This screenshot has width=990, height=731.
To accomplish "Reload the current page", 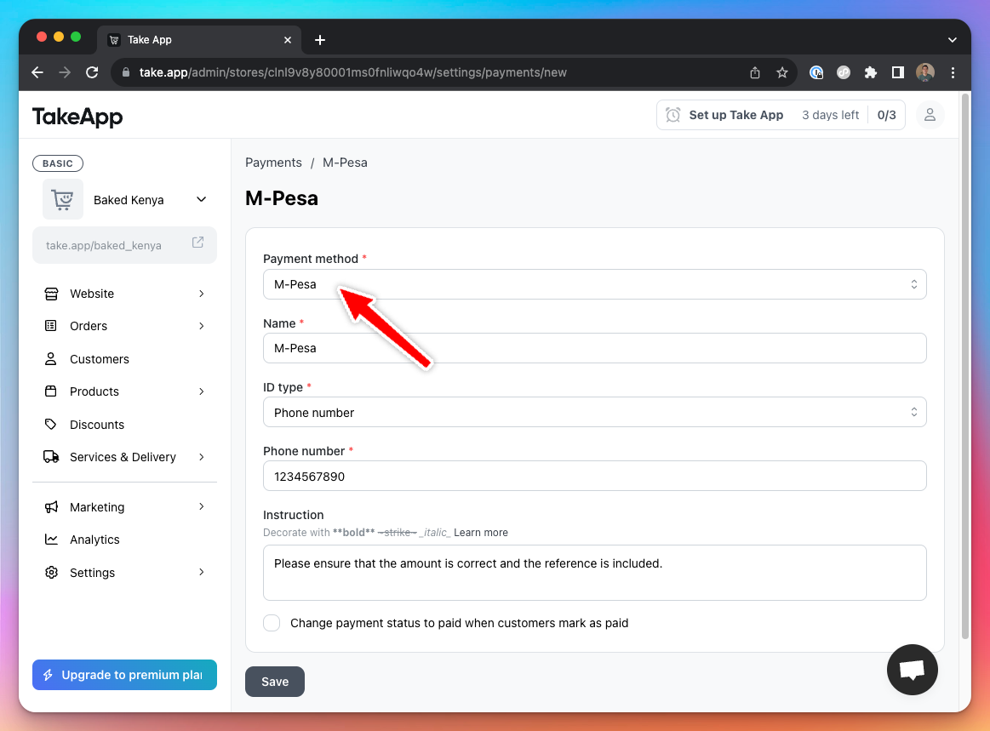I will (92, 72).
